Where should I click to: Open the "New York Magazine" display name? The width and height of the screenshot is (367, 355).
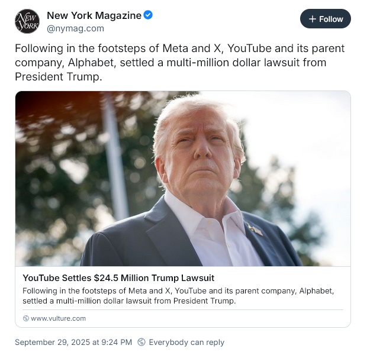click(94, 15)
